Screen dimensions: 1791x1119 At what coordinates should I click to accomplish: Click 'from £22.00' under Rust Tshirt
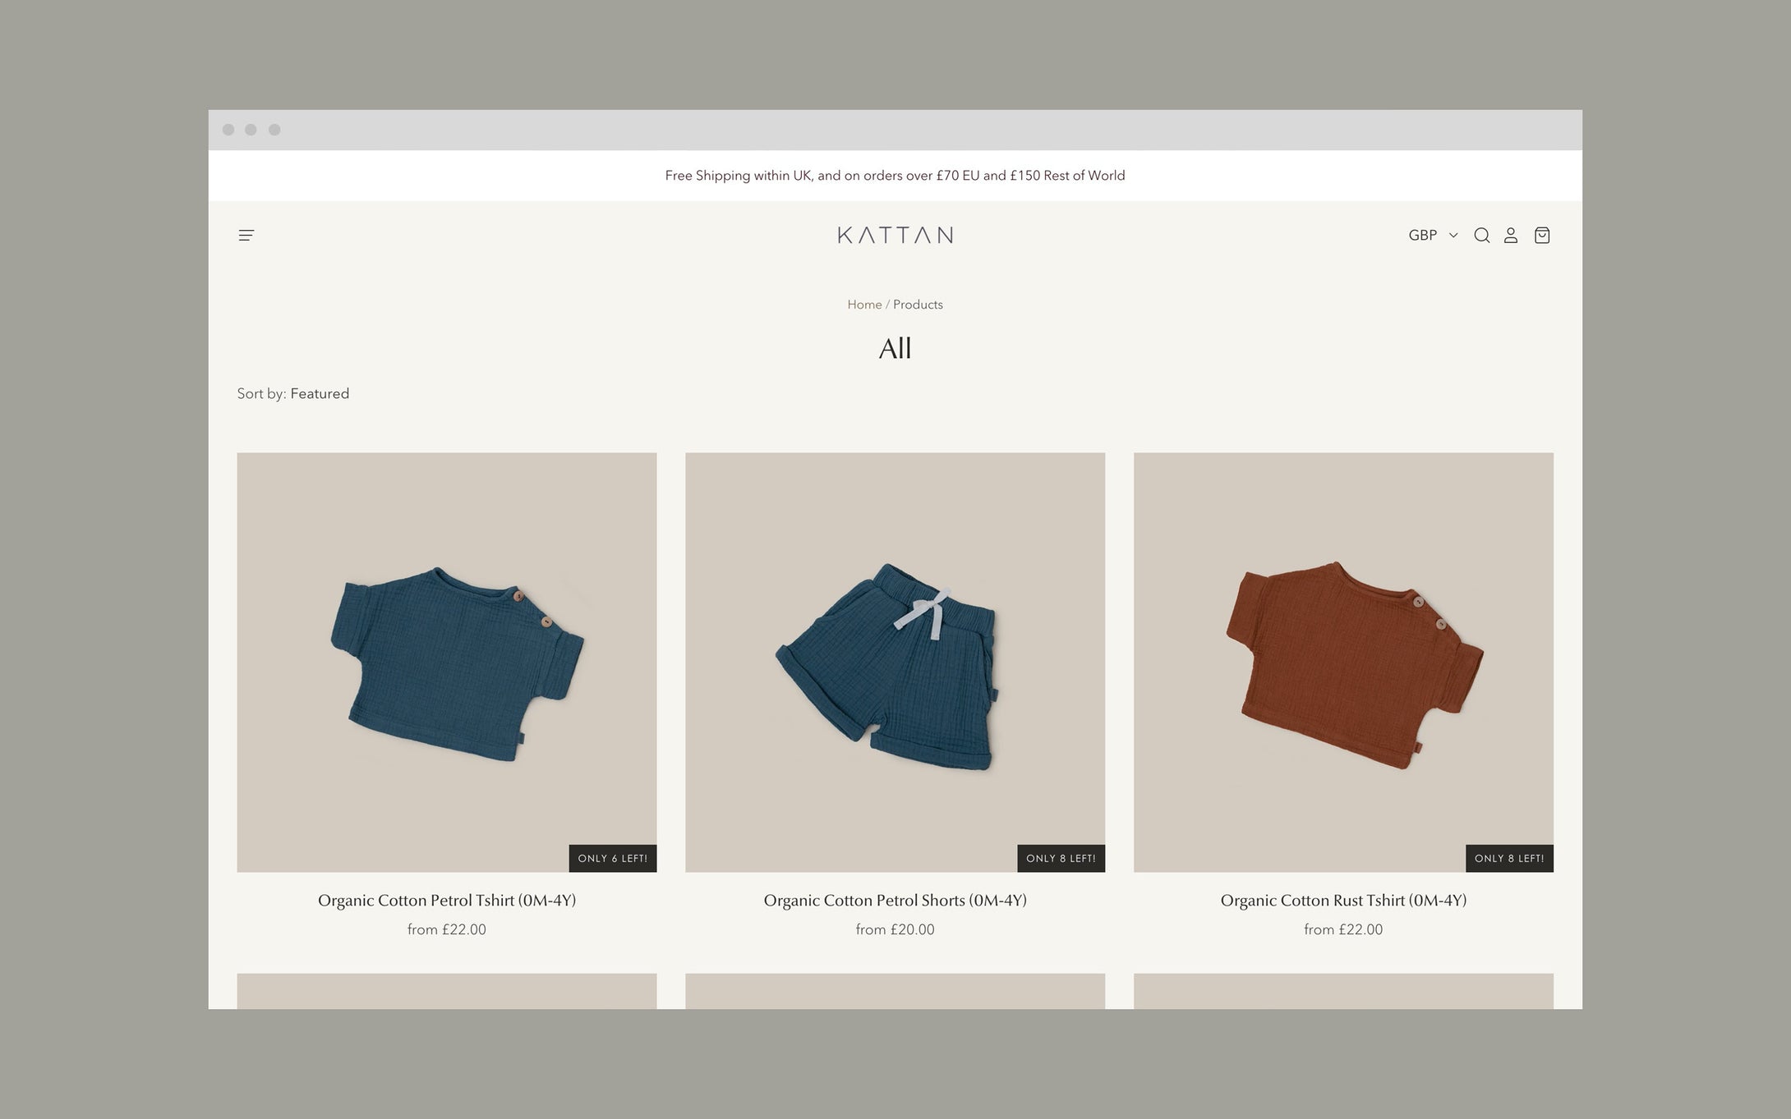click(x=1343, y=929)
